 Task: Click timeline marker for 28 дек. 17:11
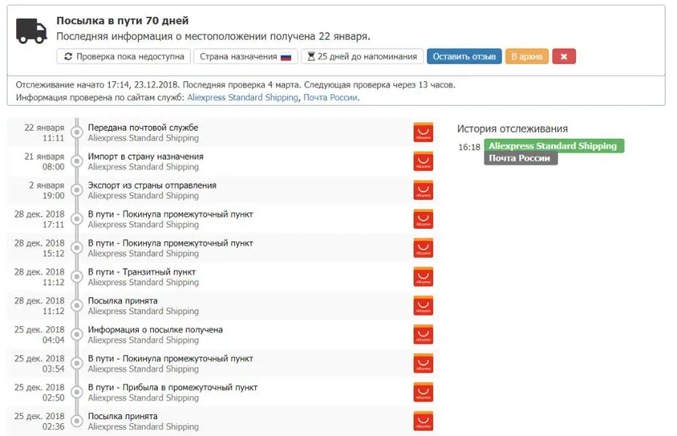click(77, 219)
